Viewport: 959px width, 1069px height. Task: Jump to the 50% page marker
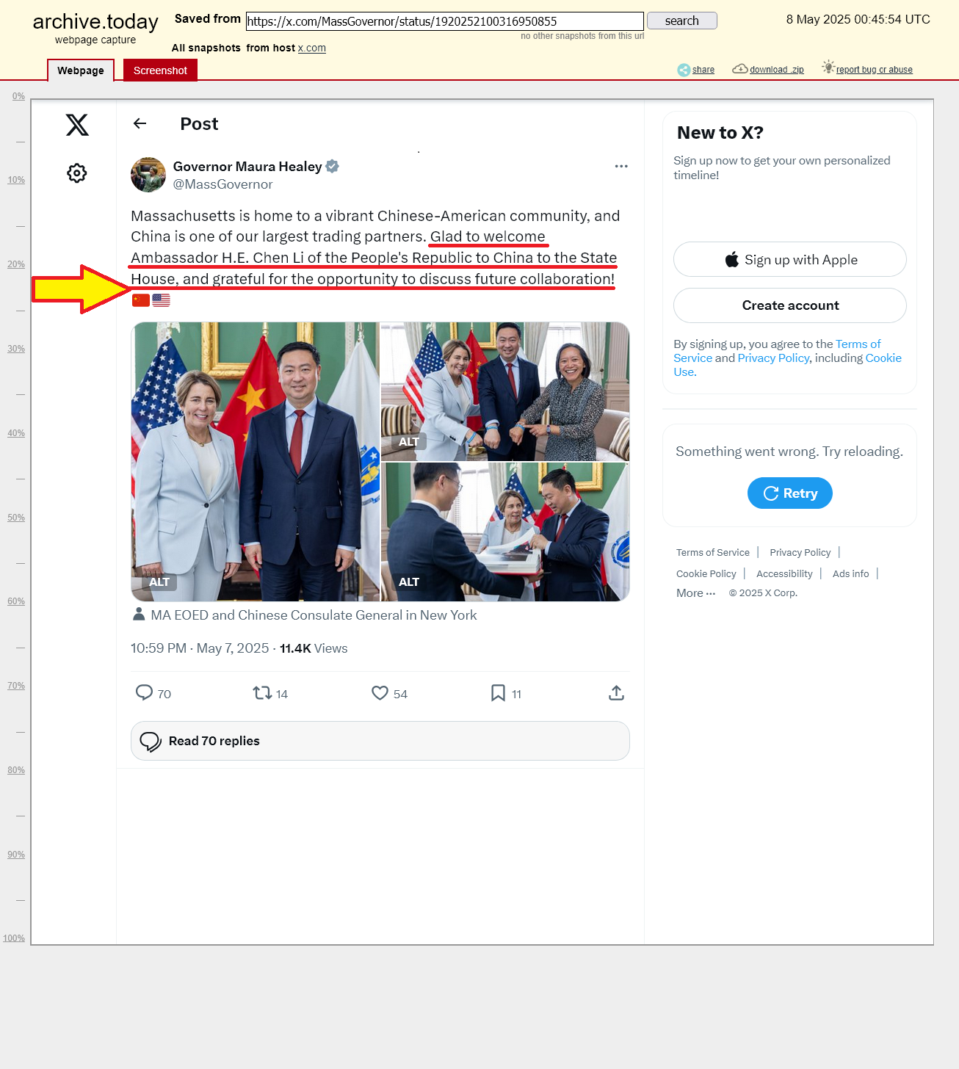[16, 518]
